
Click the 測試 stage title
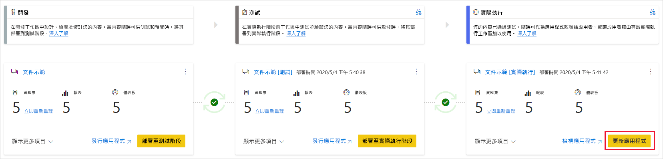255,13
